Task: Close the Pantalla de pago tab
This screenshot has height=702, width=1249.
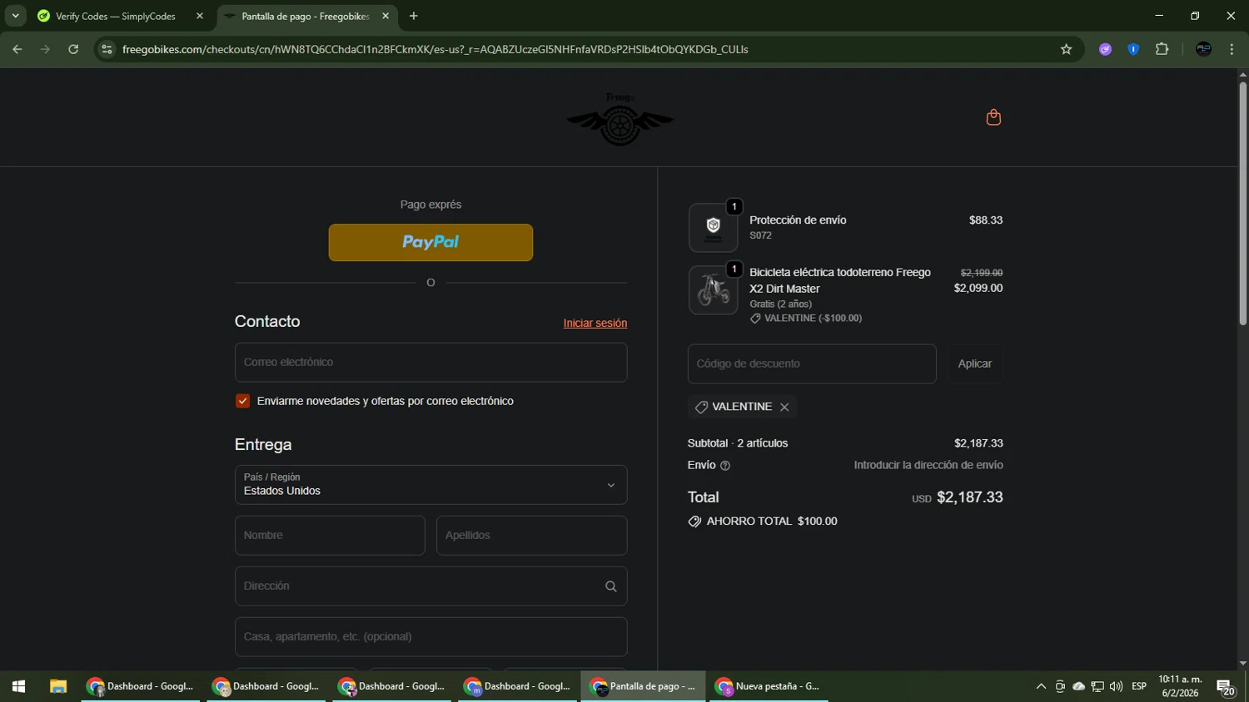Action: click(x=386, y=16)
